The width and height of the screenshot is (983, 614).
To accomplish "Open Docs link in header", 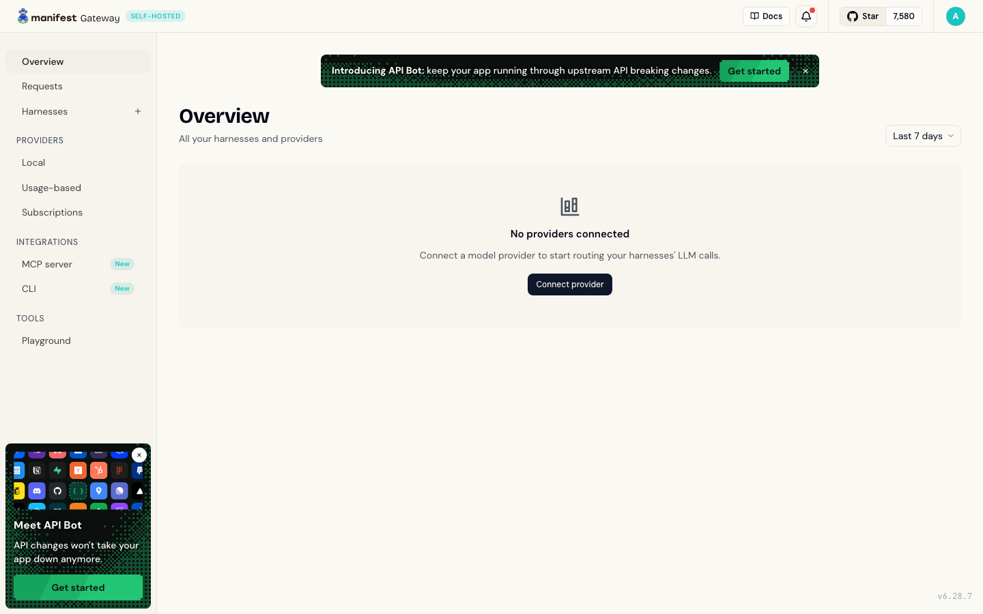I will [766, 16].
